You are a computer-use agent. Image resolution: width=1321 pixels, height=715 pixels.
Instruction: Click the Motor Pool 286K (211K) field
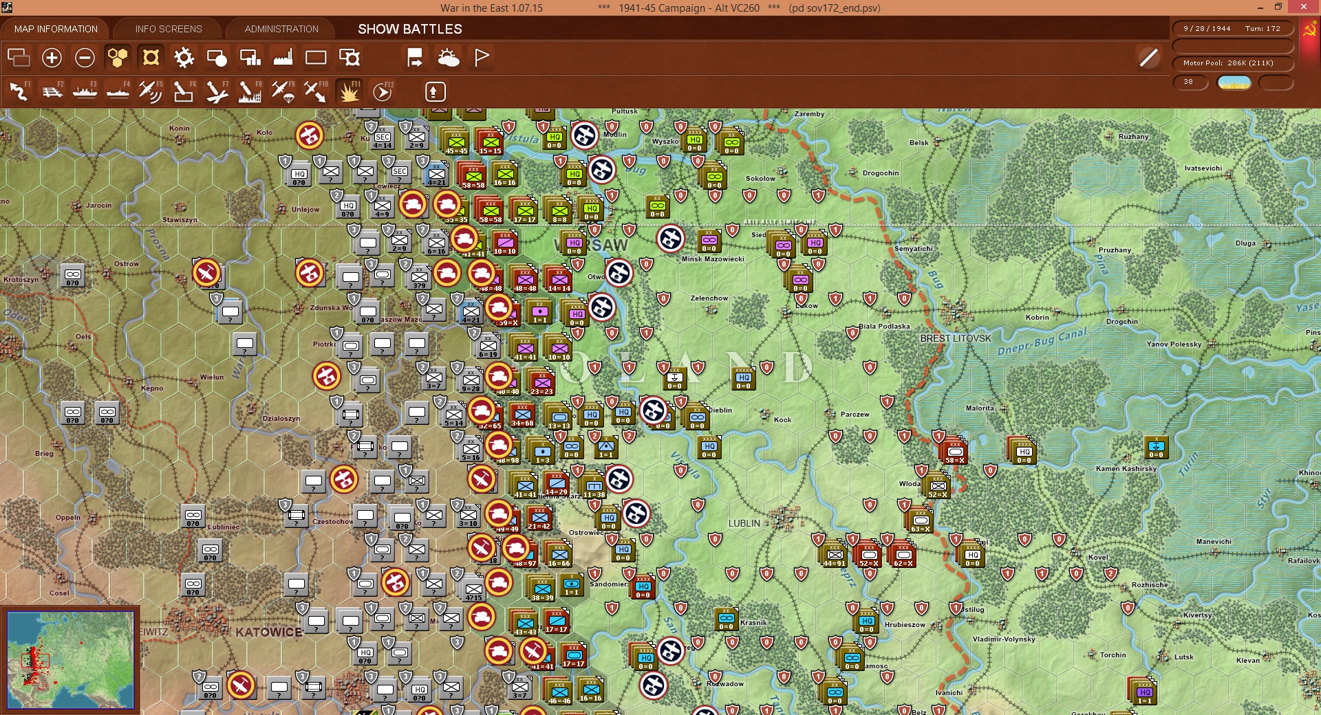click(1232, 63)
